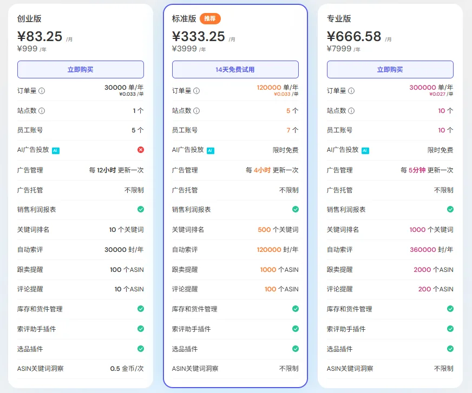472x393 pixels.
Task: Click the ¥83.25 monthly price
Action: [x=40, y=37]
